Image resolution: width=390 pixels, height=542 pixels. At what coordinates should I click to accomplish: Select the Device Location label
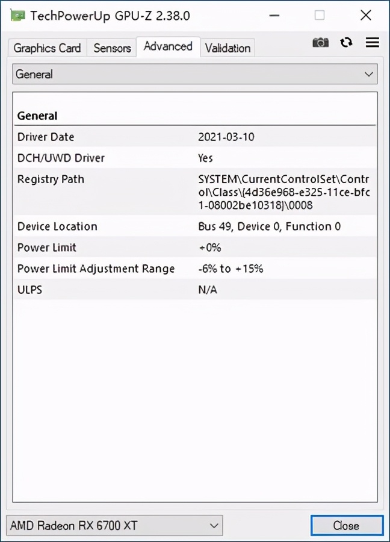point(57,226)
